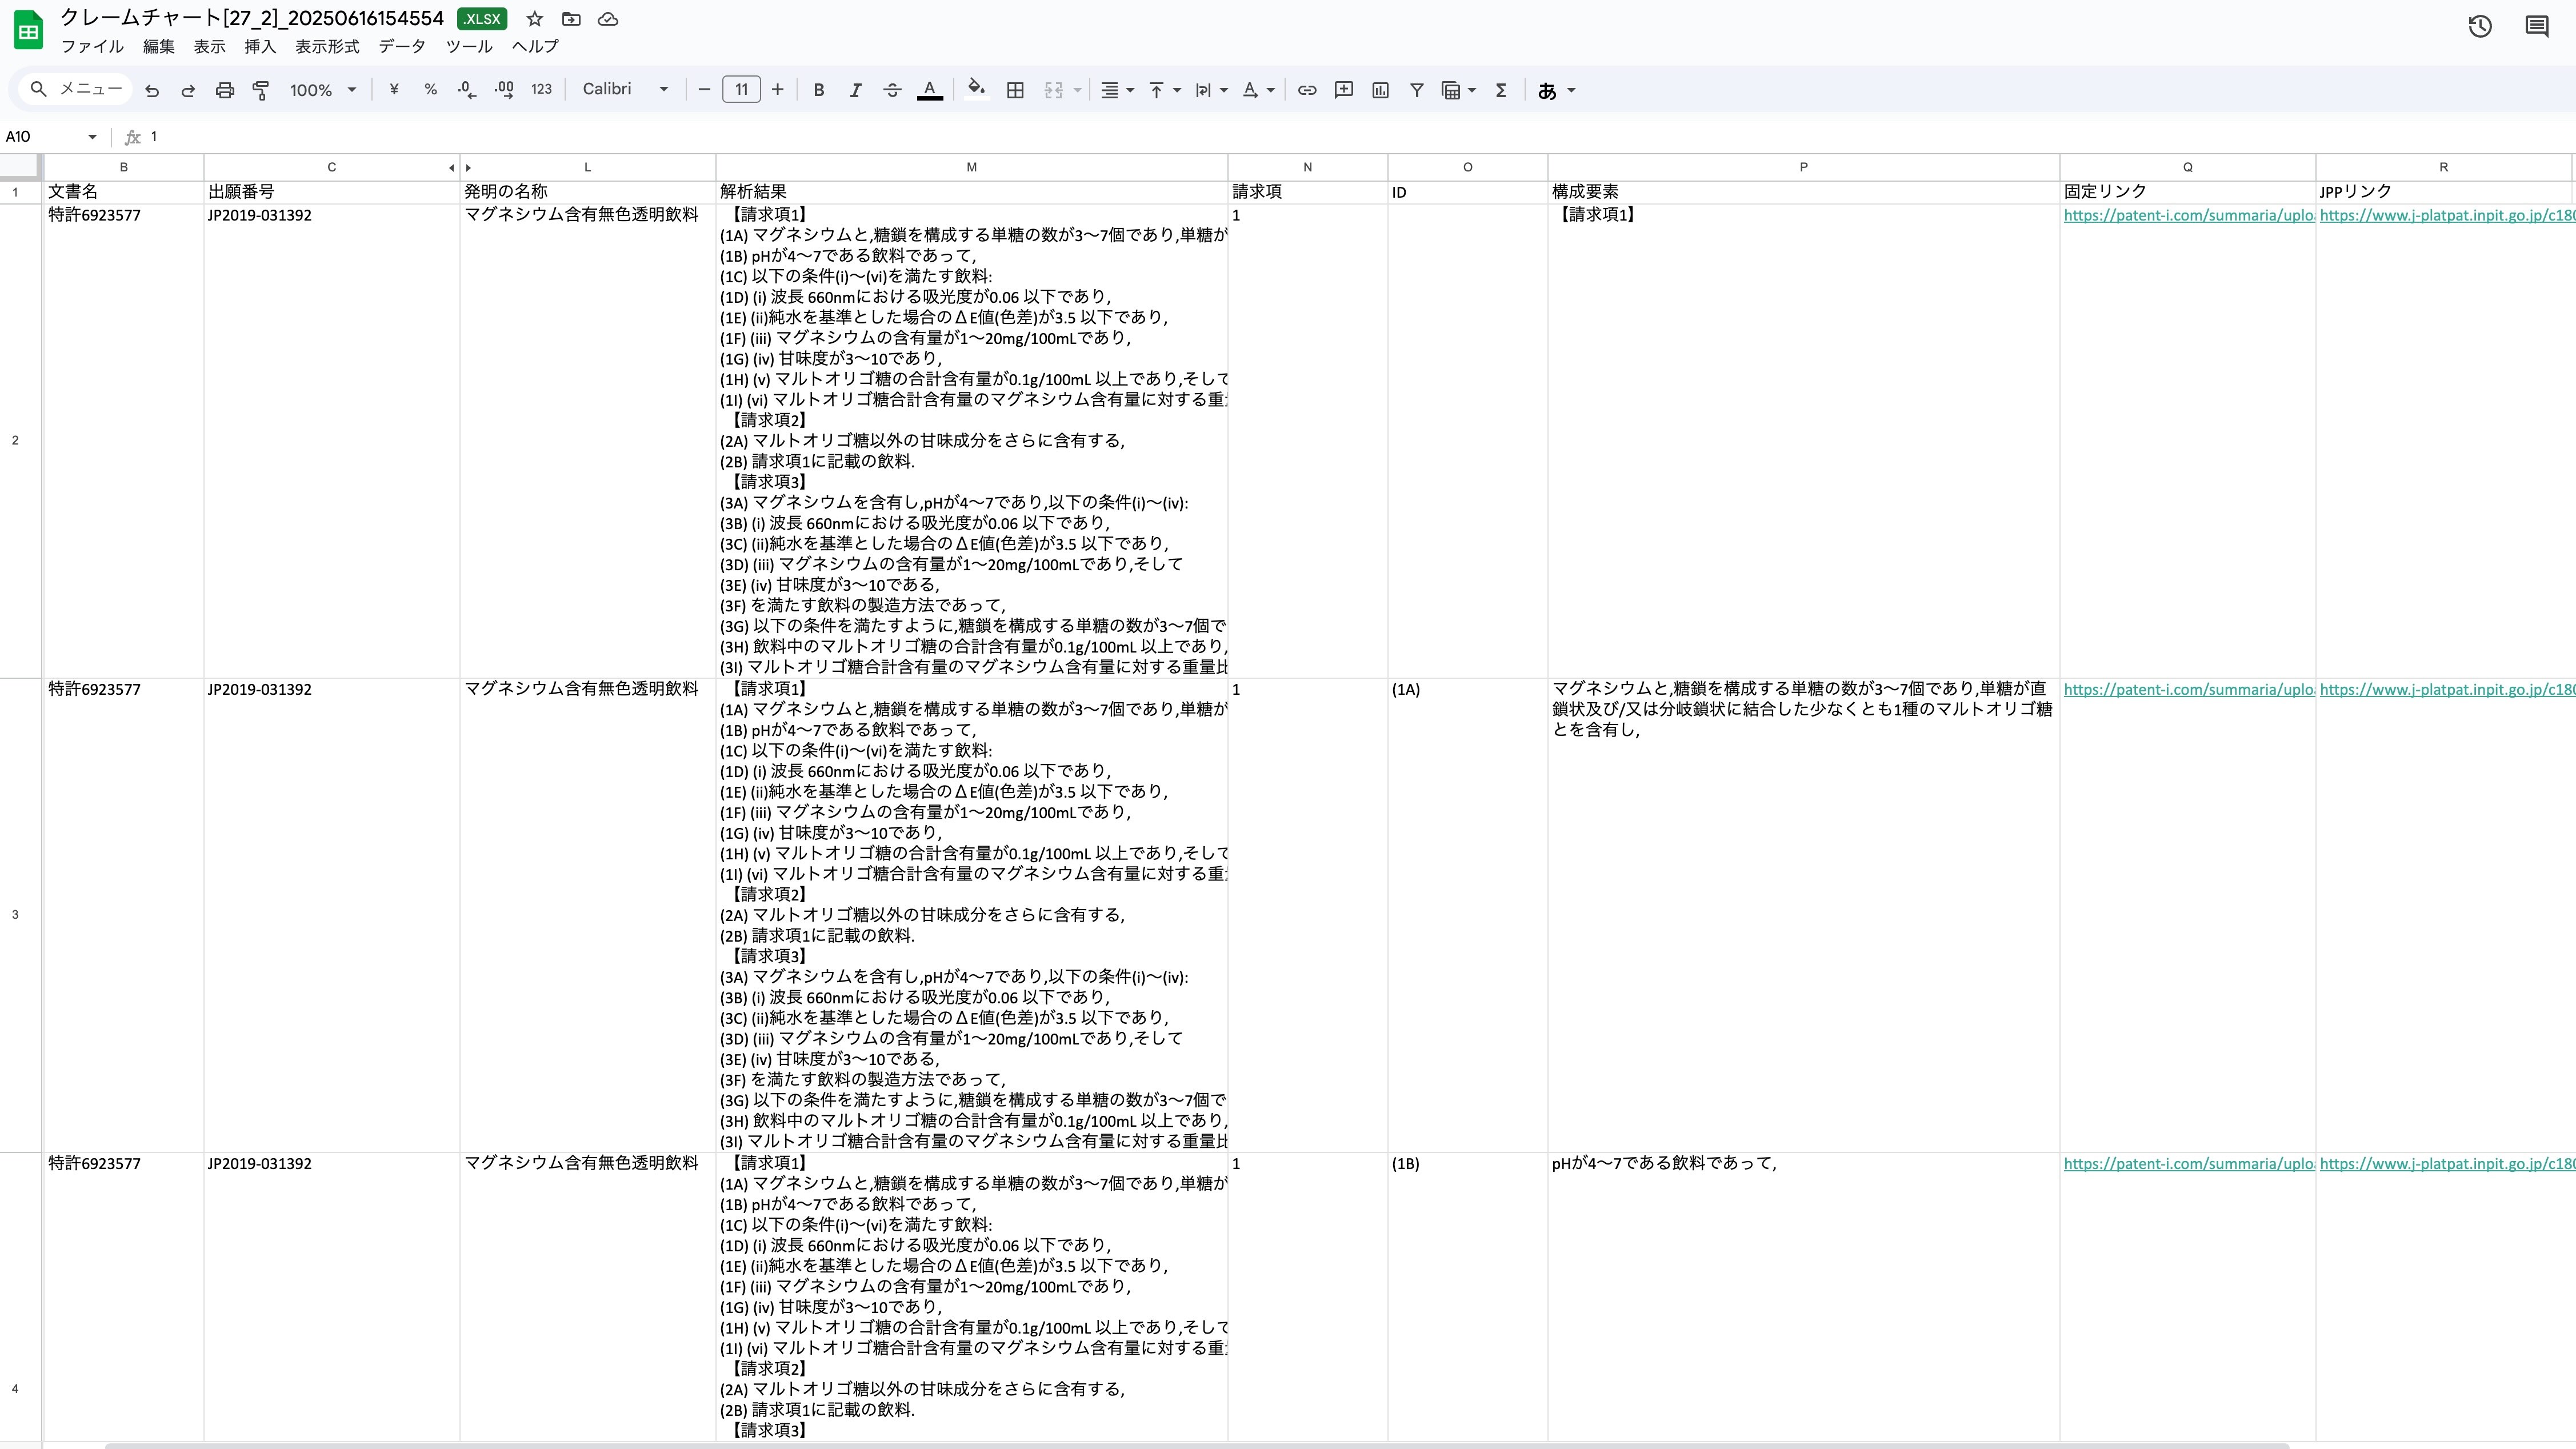This screenshot has width=2576, height=1449.
Task: Format cell as yen currency
Action: coord(394,90)
